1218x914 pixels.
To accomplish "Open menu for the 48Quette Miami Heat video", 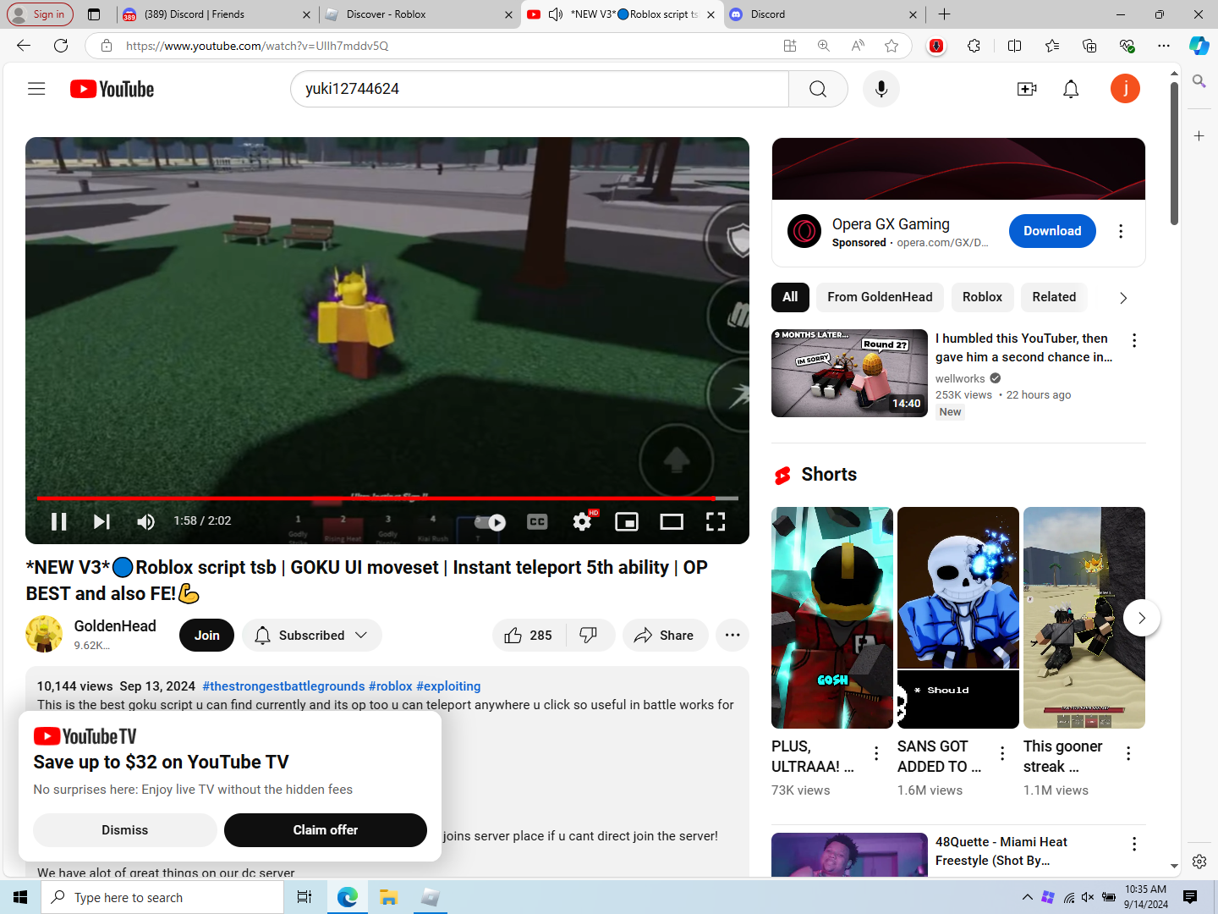I will (1134, 844).
